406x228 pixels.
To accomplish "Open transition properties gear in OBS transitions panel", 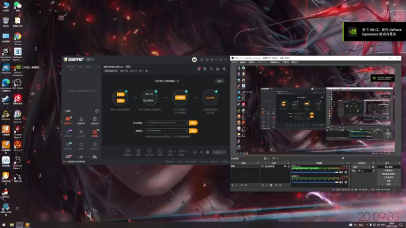I will coord(373,167).
